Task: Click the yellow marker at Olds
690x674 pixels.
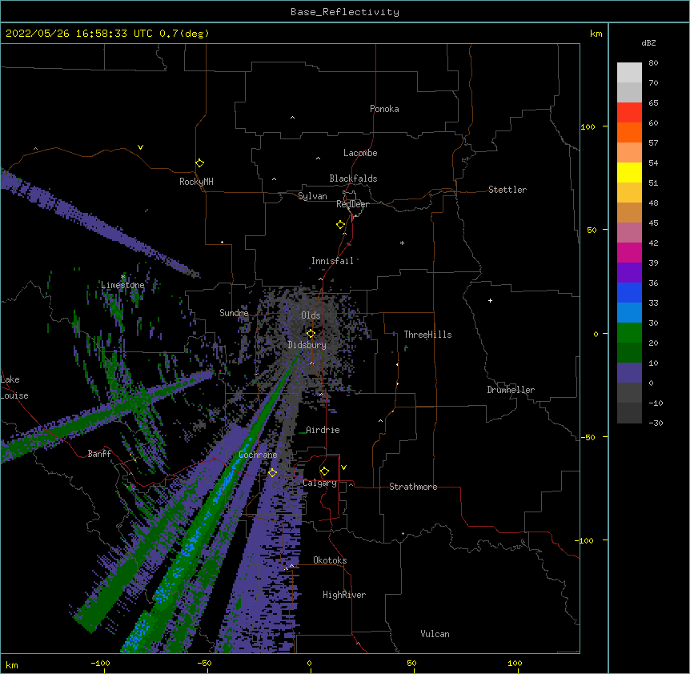Action: (311, 334)
